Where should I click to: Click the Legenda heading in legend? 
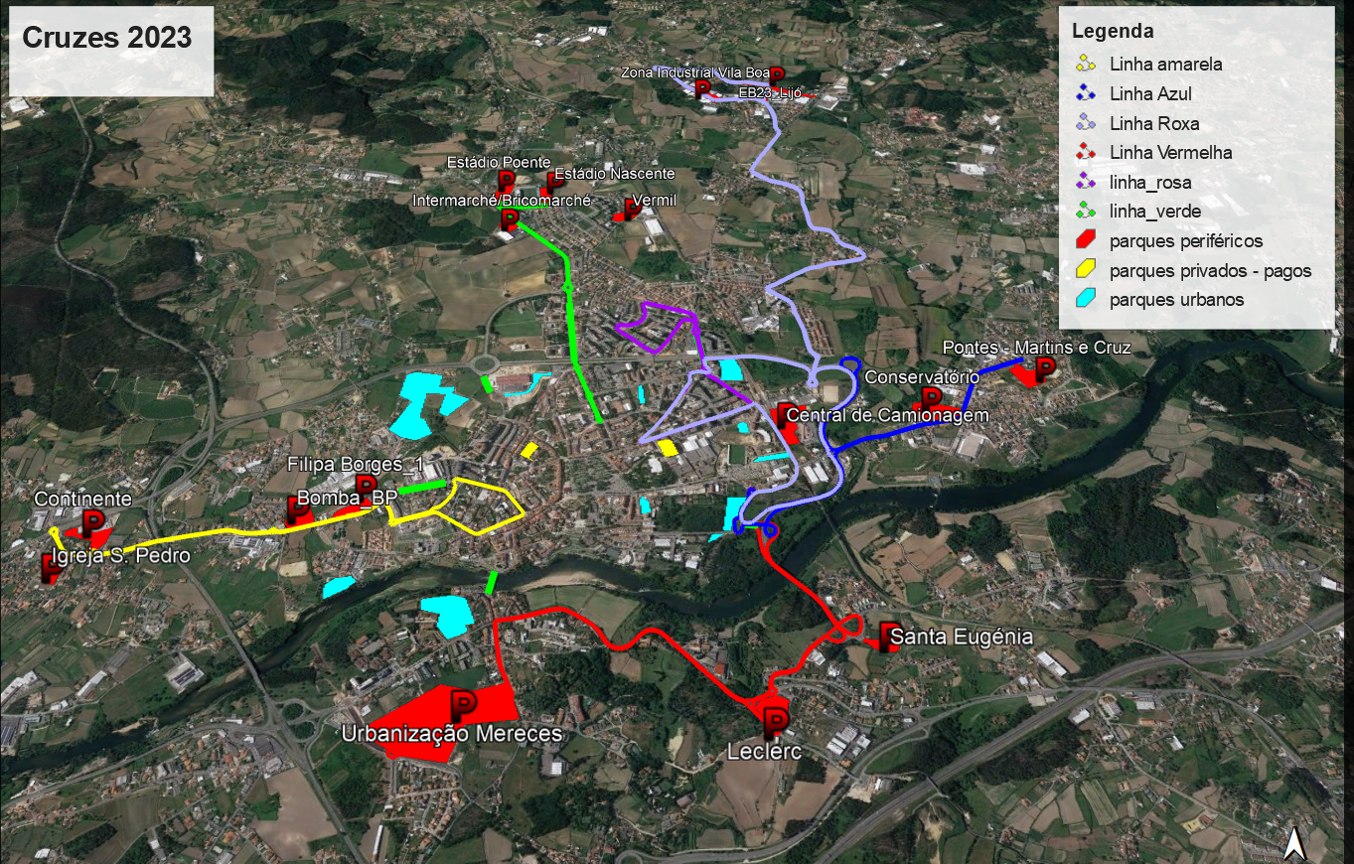point(1113,32)
